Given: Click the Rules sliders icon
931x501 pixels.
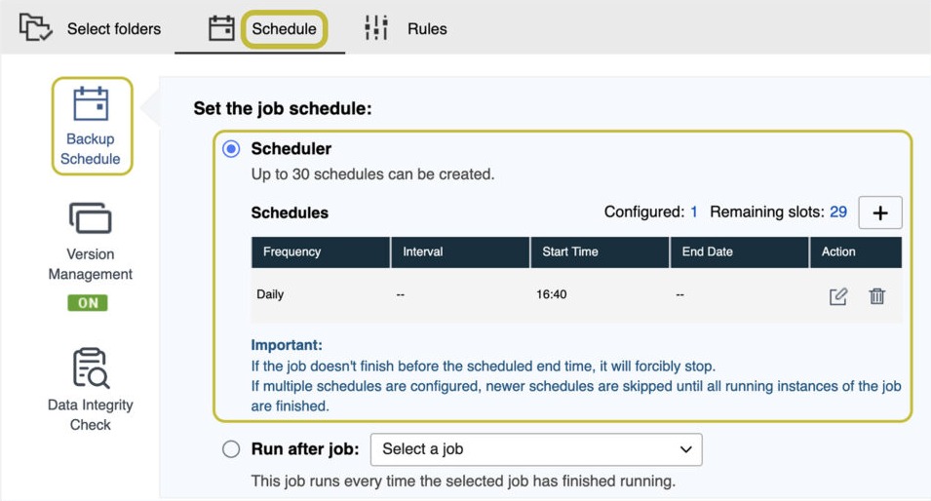Looking at the screenshot, I should [x=376, y=28].
